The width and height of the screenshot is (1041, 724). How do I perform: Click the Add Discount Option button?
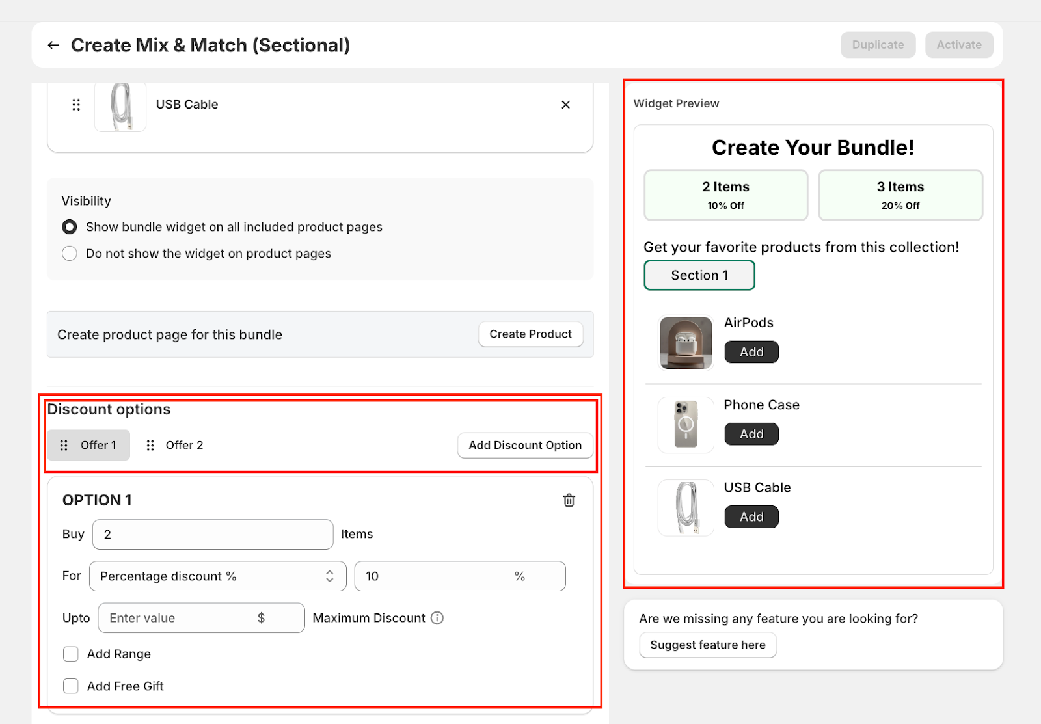pos(525,446)
